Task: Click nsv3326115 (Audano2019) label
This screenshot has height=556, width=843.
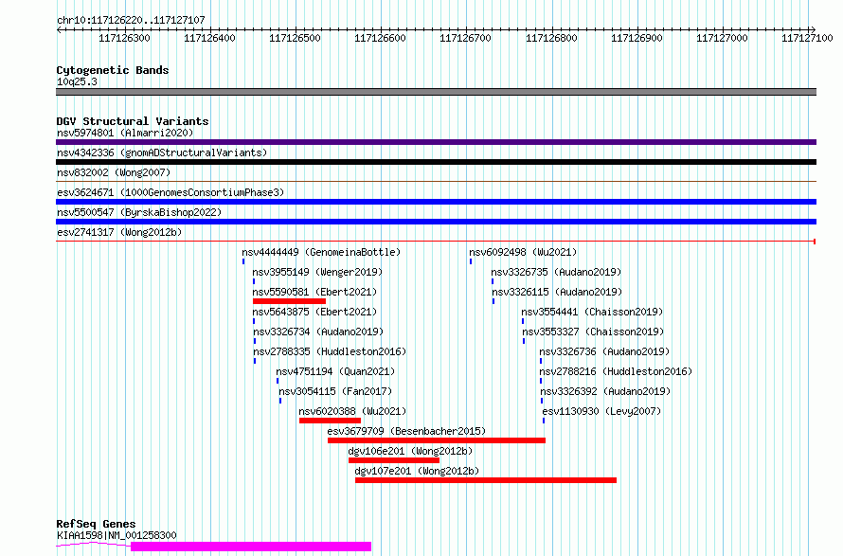Action: click(x=557, y=292)
